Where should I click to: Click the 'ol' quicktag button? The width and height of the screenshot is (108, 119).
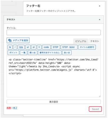tap(34, 47)
